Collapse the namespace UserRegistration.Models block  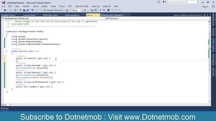point(6,32)
